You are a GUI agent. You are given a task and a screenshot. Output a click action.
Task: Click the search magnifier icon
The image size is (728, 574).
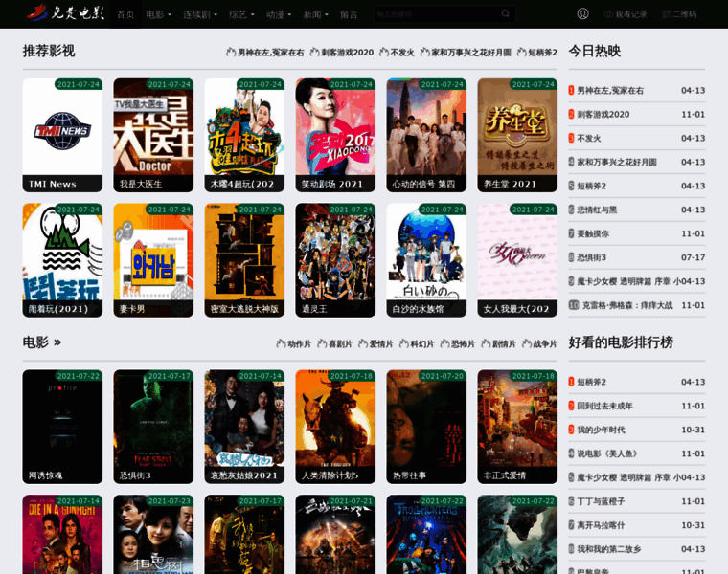point(506,14)
